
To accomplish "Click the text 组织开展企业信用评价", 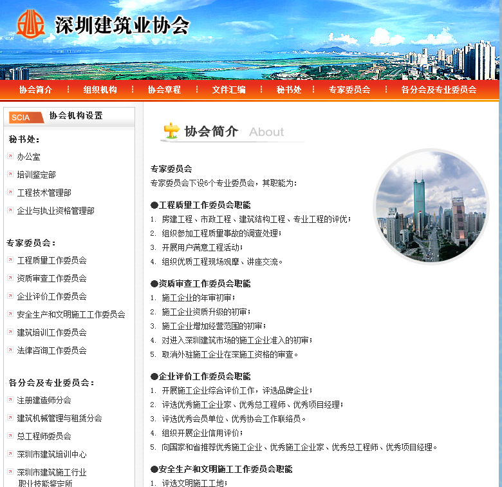I will 200,433.
